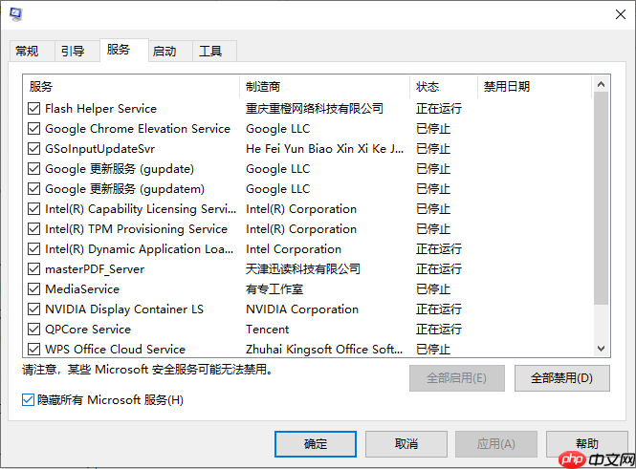Click the 取消 button

406,444
